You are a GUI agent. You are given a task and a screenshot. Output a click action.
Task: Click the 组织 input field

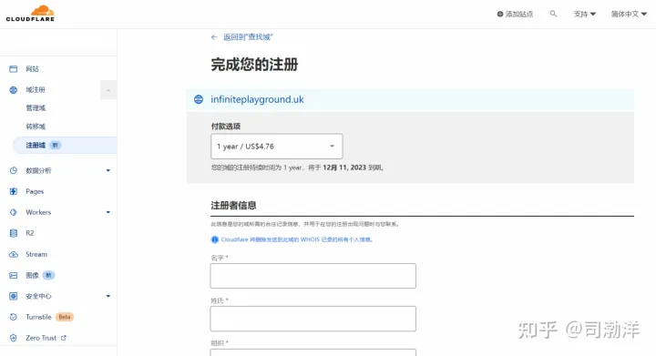313,352
